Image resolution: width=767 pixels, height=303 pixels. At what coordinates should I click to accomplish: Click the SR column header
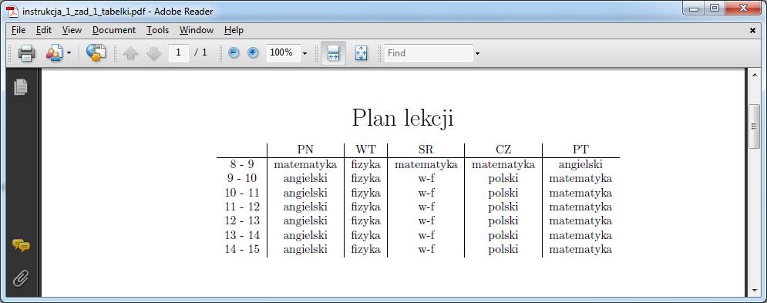coord(426,150)
